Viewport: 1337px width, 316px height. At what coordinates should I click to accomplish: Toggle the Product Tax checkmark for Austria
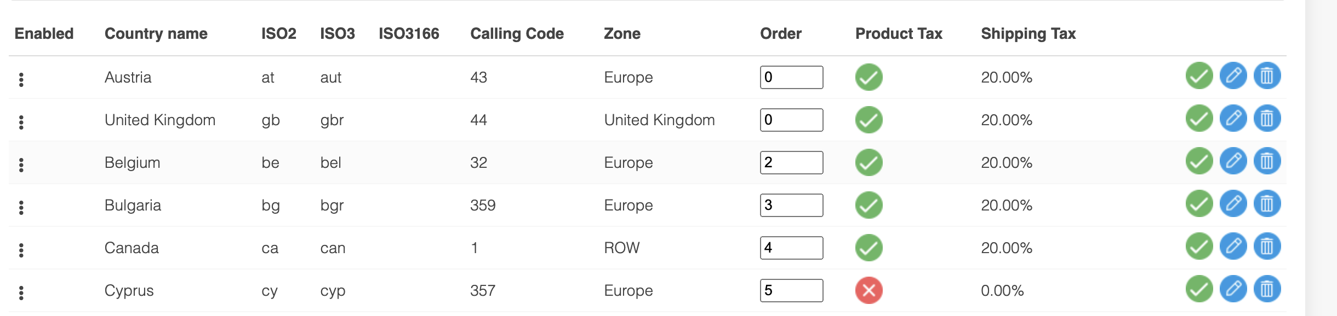(869, 77)
